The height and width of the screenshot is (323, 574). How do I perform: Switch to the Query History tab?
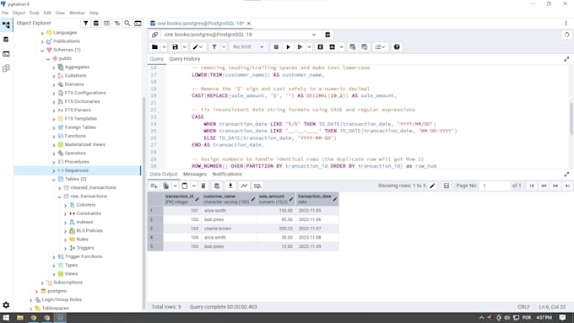point(185,59)
